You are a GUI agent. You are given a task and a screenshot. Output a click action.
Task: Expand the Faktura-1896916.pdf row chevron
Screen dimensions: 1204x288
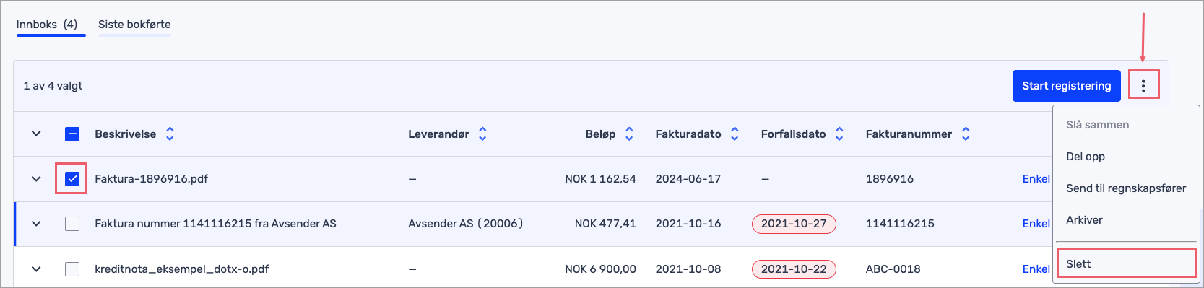pos(36,178)
